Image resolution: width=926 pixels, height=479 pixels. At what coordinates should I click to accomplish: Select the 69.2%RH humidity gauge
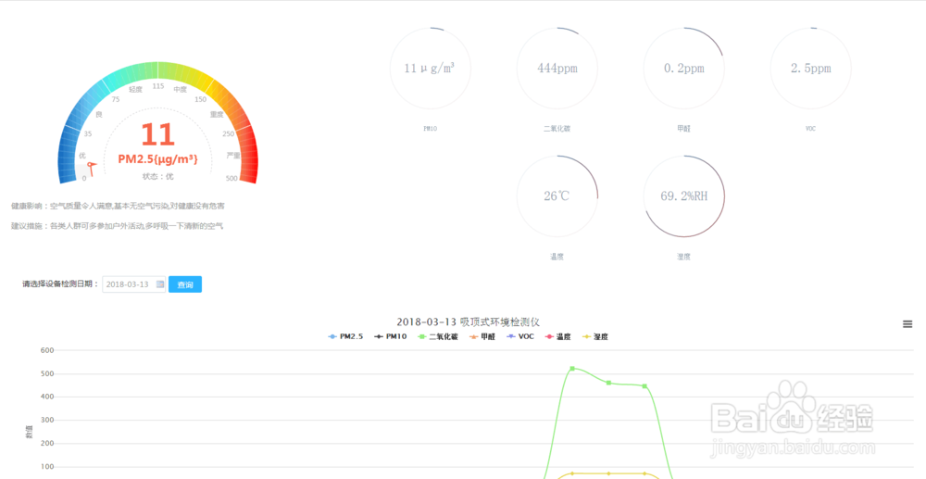[684, 196]
